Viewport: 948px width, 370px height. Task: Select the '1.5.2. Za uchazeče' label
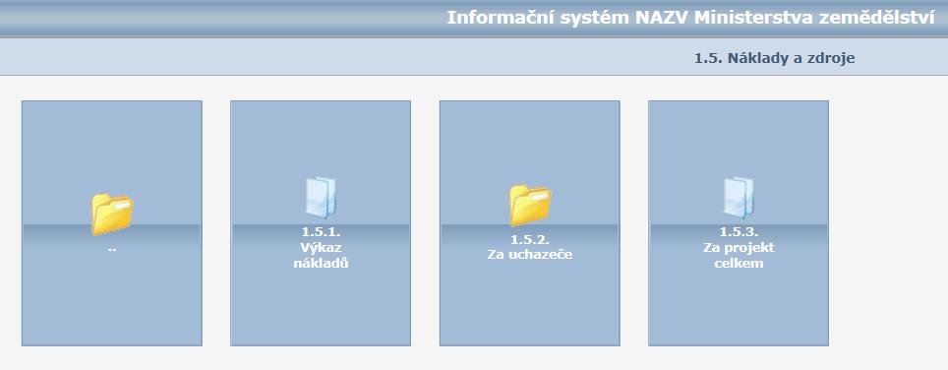coord(530,247)
